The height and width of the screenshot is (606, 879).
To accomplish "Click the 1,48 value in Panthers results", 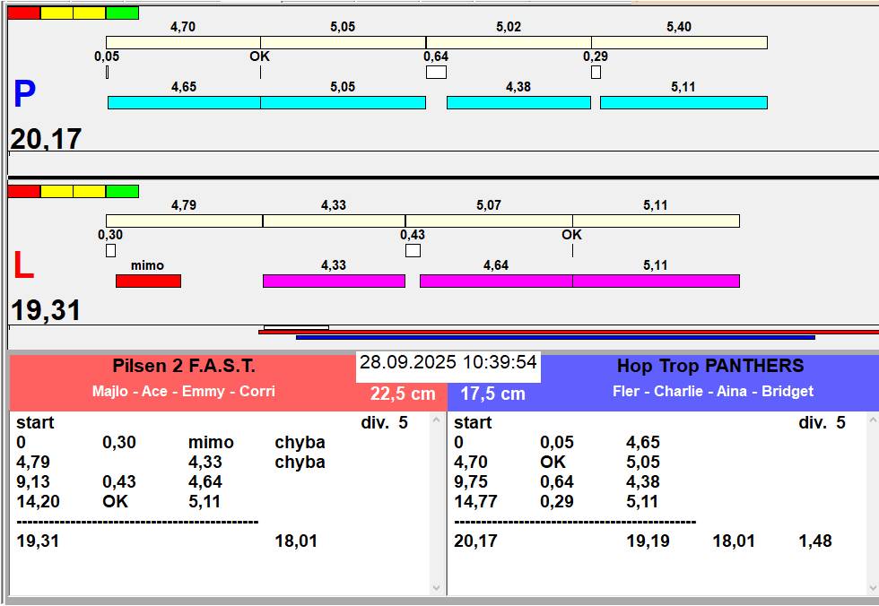I will (815, 541).
